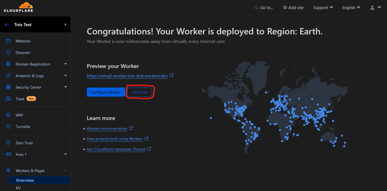Select the Zero Trust icon

[8, 143]
